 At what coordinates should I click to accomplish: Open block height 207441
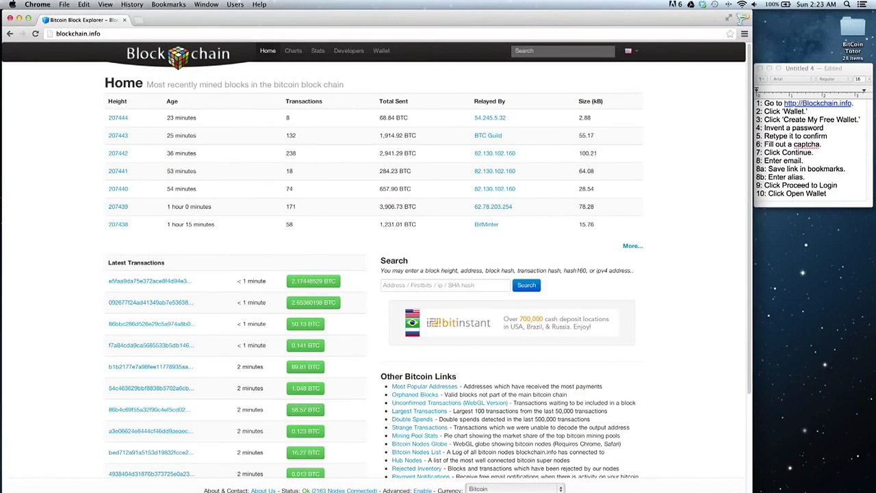118,171
